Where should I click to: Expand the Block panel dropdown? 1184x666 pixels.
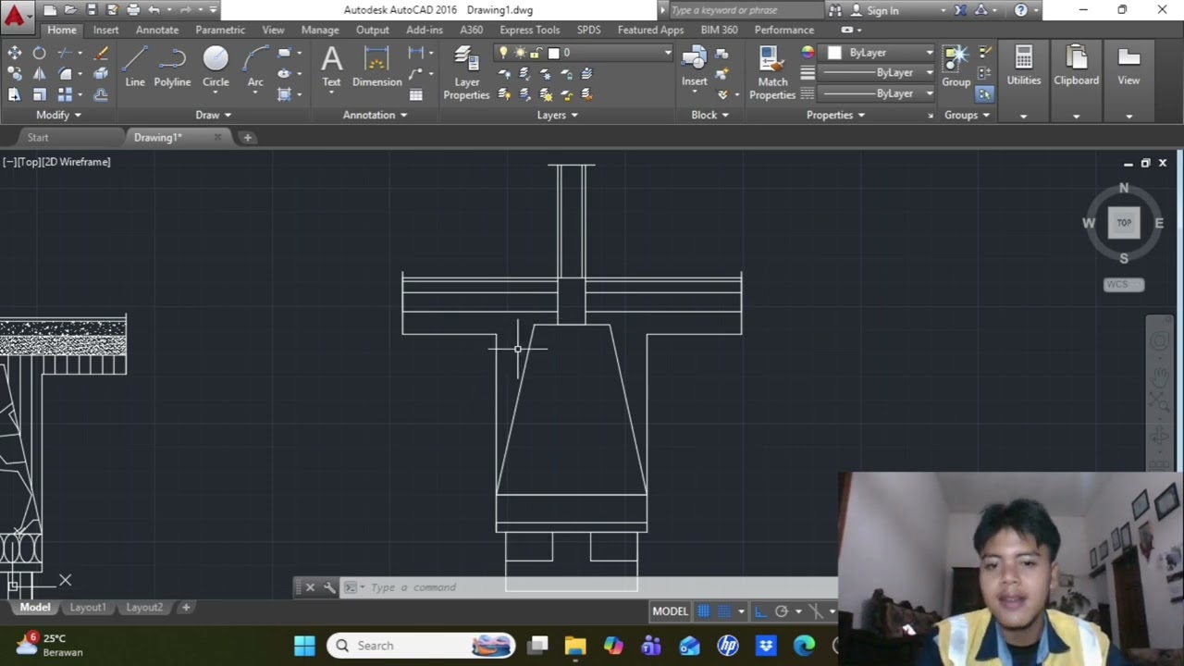(709, 115)
